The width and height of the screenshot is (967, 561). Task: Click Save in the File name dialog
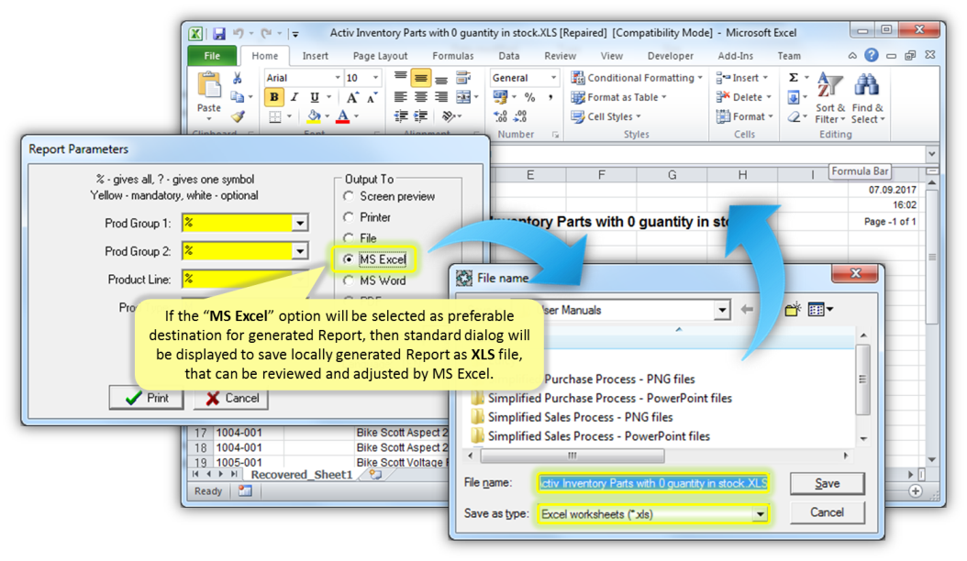click(x=827, y=483)
